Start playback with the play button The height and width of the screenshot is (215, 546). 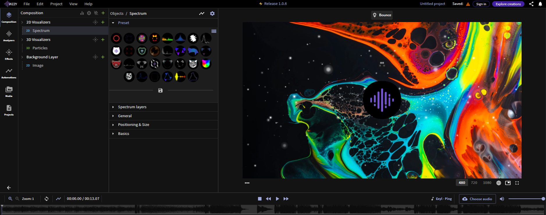277,199
